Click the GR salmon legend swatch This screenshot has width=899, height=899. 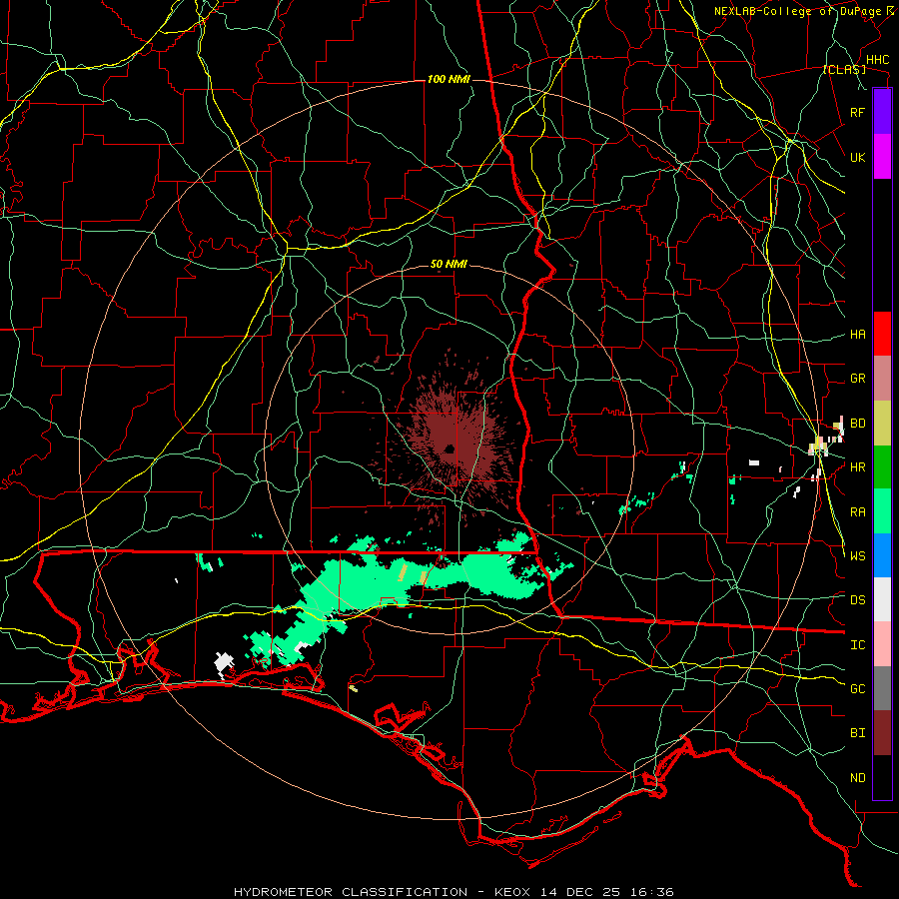point(882,379)
